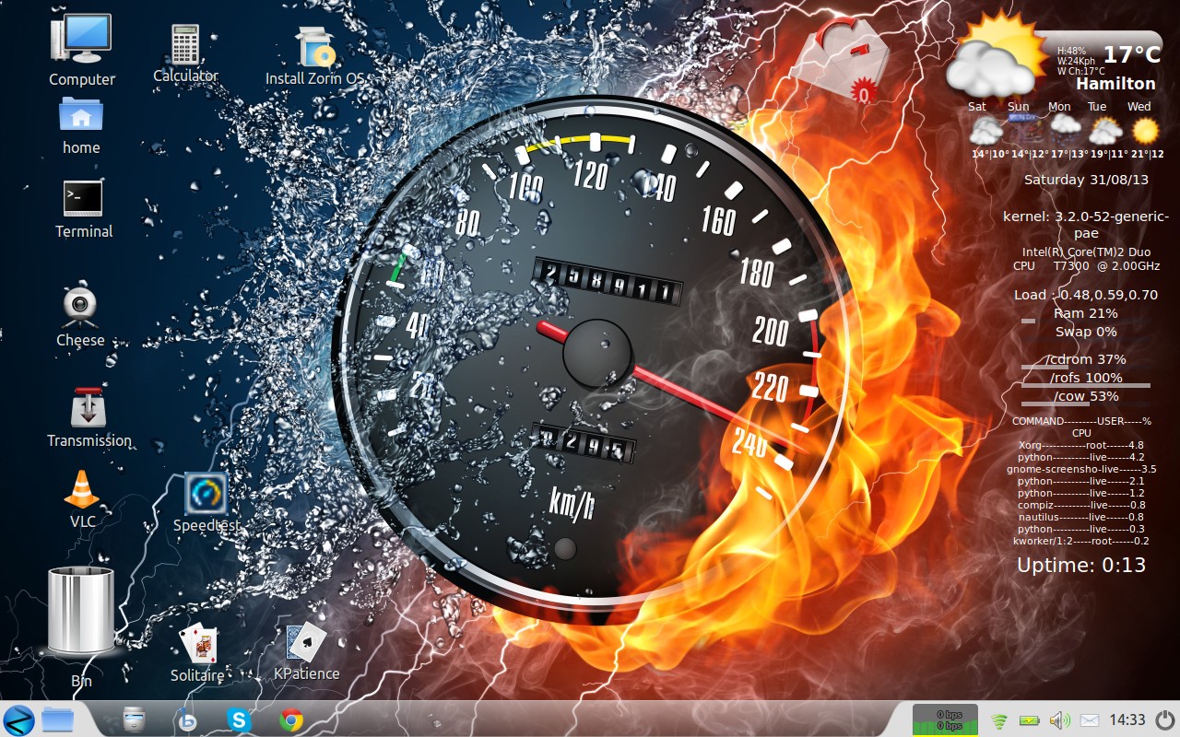The height and width of the screenshot is (737, 1180).
Task: Open the Computer desktop icon
Action: tap(82, 41)
